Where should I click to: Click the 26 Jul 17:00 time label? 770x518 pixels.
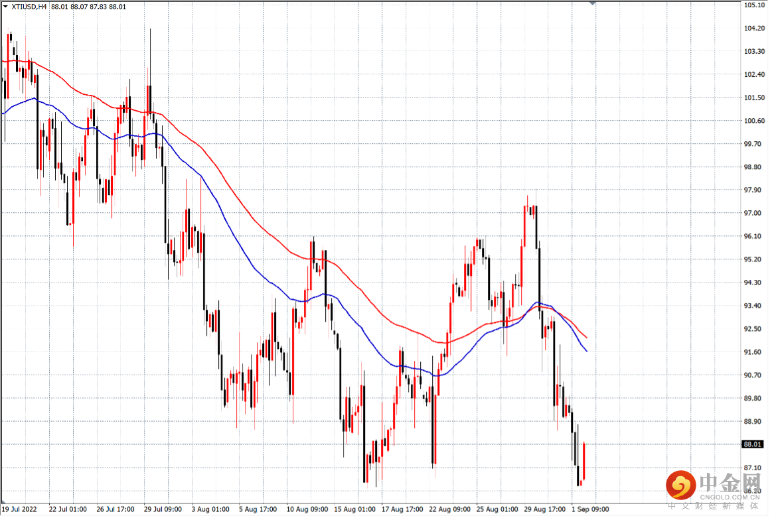pyautogui.click(x=116, y=509)
